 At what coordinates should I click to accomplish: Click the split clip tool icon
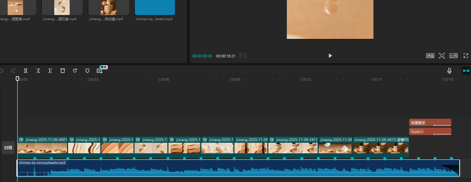click(26, 71)
